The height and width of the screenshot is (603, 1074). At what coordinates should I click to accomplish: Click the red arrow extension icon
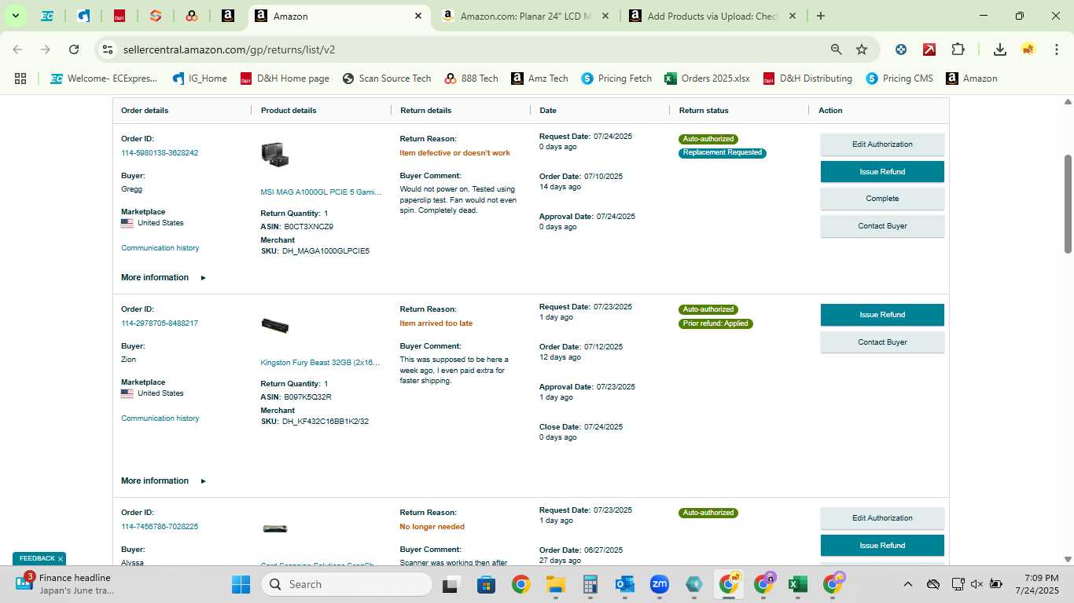[929, 49]
